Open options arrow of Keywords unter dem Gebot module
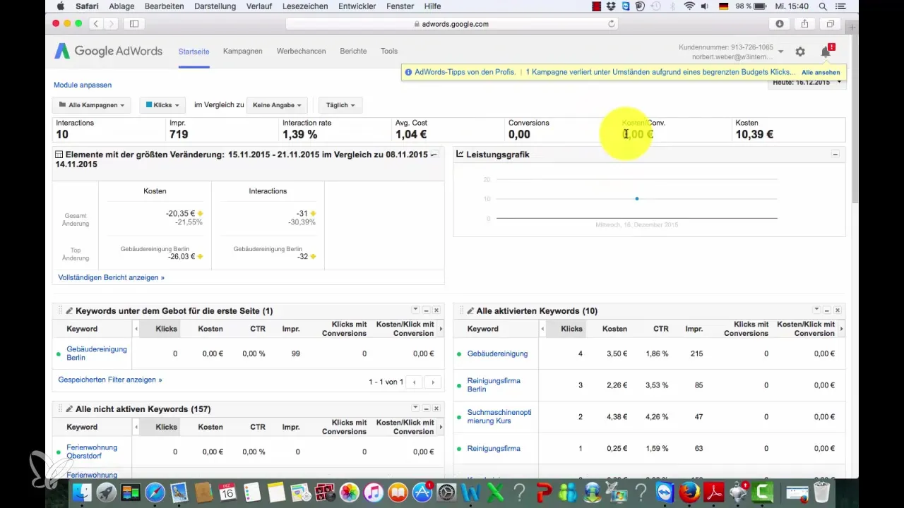The width and height of the screenshot is (904, 508). click(x=416, y=310)
